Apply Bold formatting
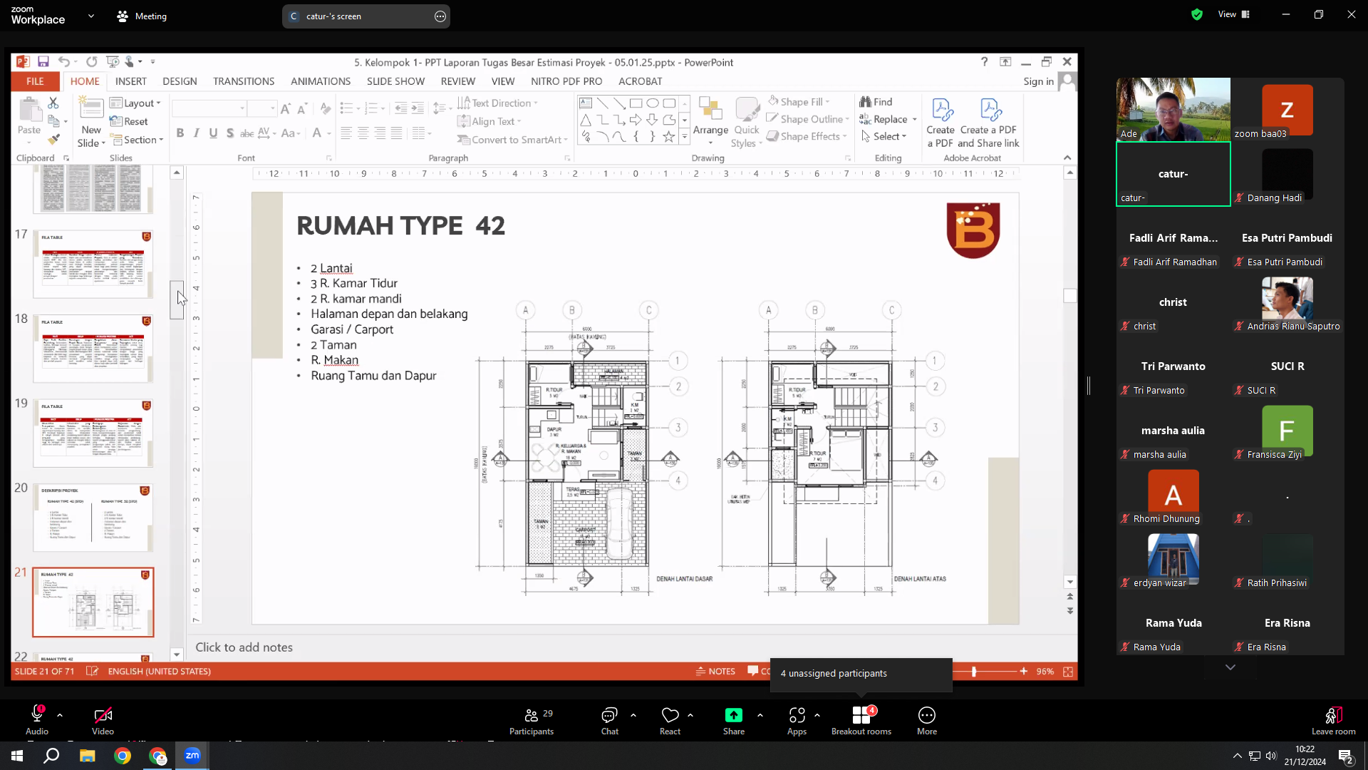Screen dimensions: 1368x770 [x=180, y=133]
